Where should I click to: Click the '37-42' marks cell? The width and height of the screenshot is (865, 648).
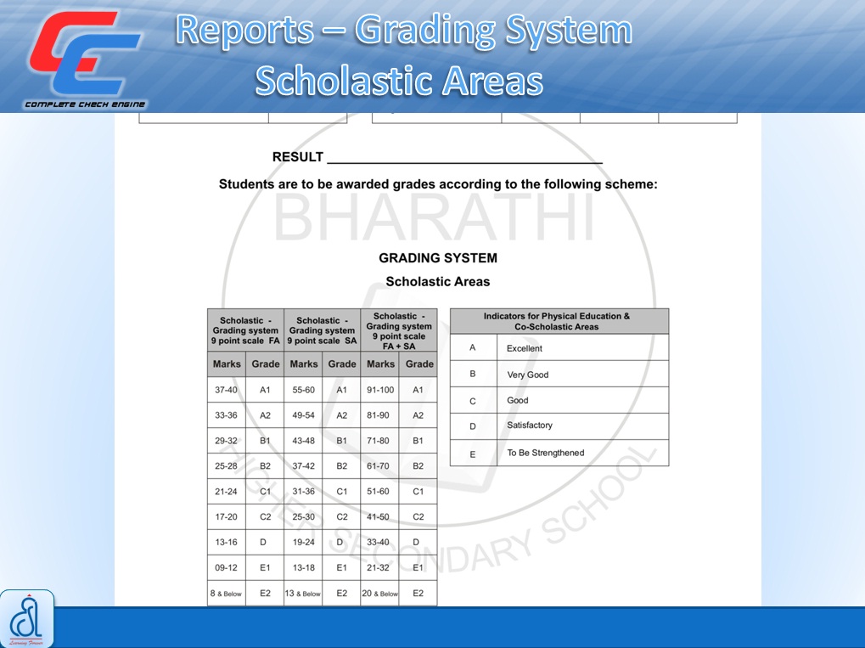pyautogui.click(x=303, y=466)
